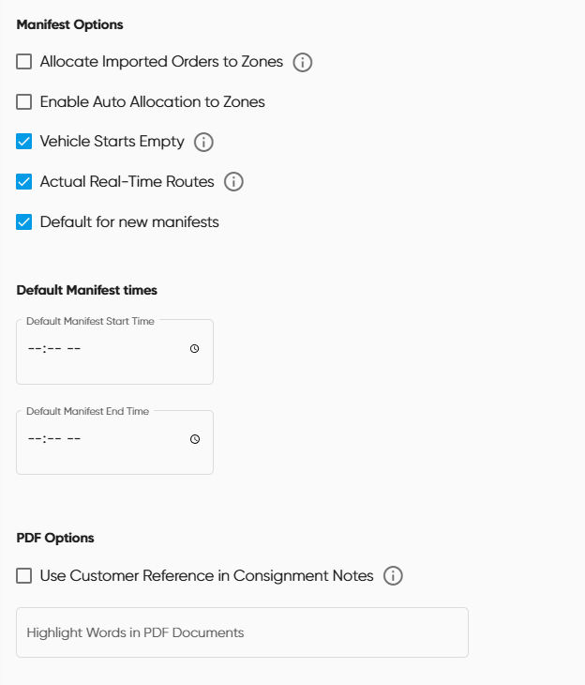Viewport: 585px width, 685px height.
Task: Focus the Highlight Words in PDF Documents field
Action: pos(242,632)
